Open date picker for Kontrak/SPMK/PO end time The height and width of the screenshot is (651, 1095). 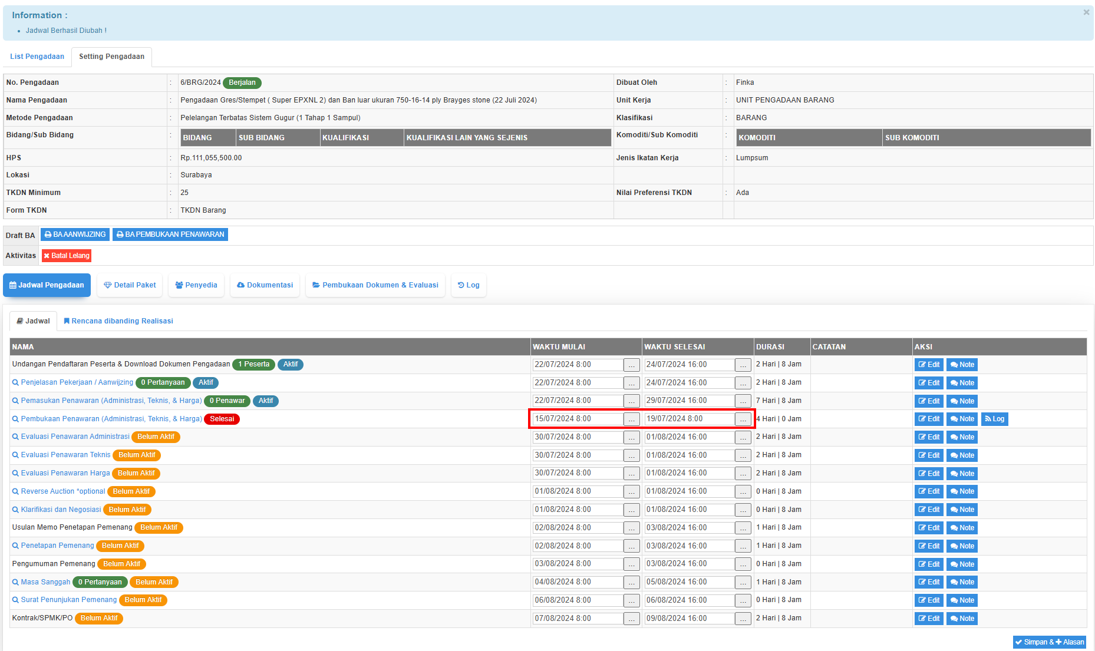743,619
